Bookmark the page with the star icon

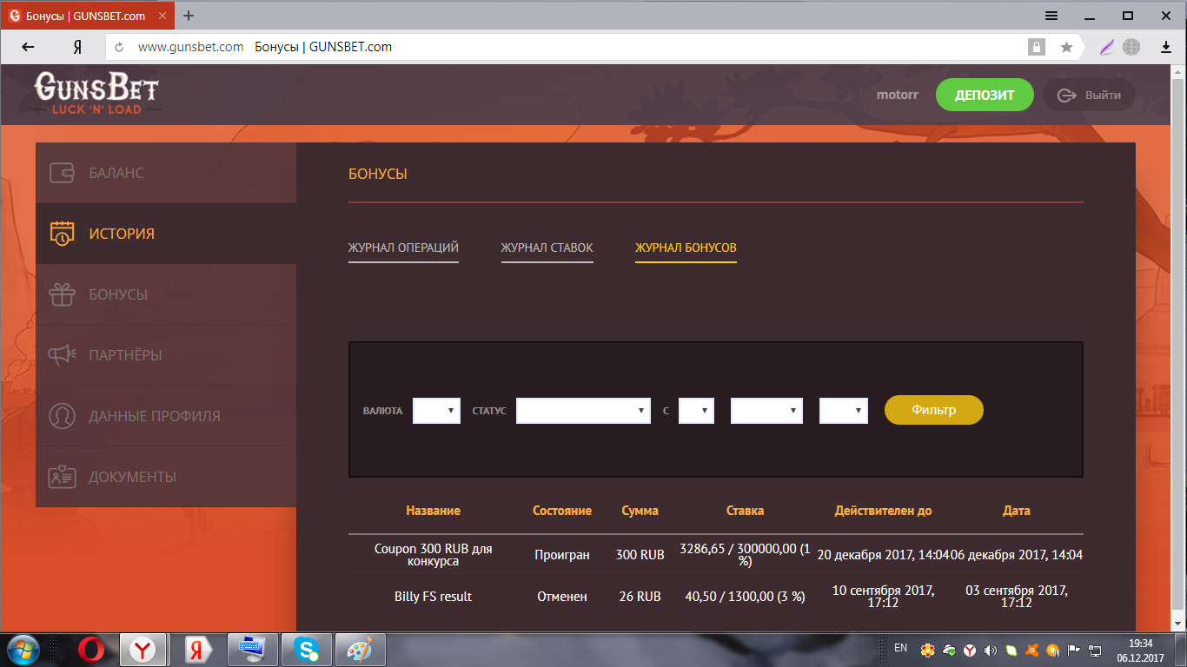click(x=1066, y=47)
